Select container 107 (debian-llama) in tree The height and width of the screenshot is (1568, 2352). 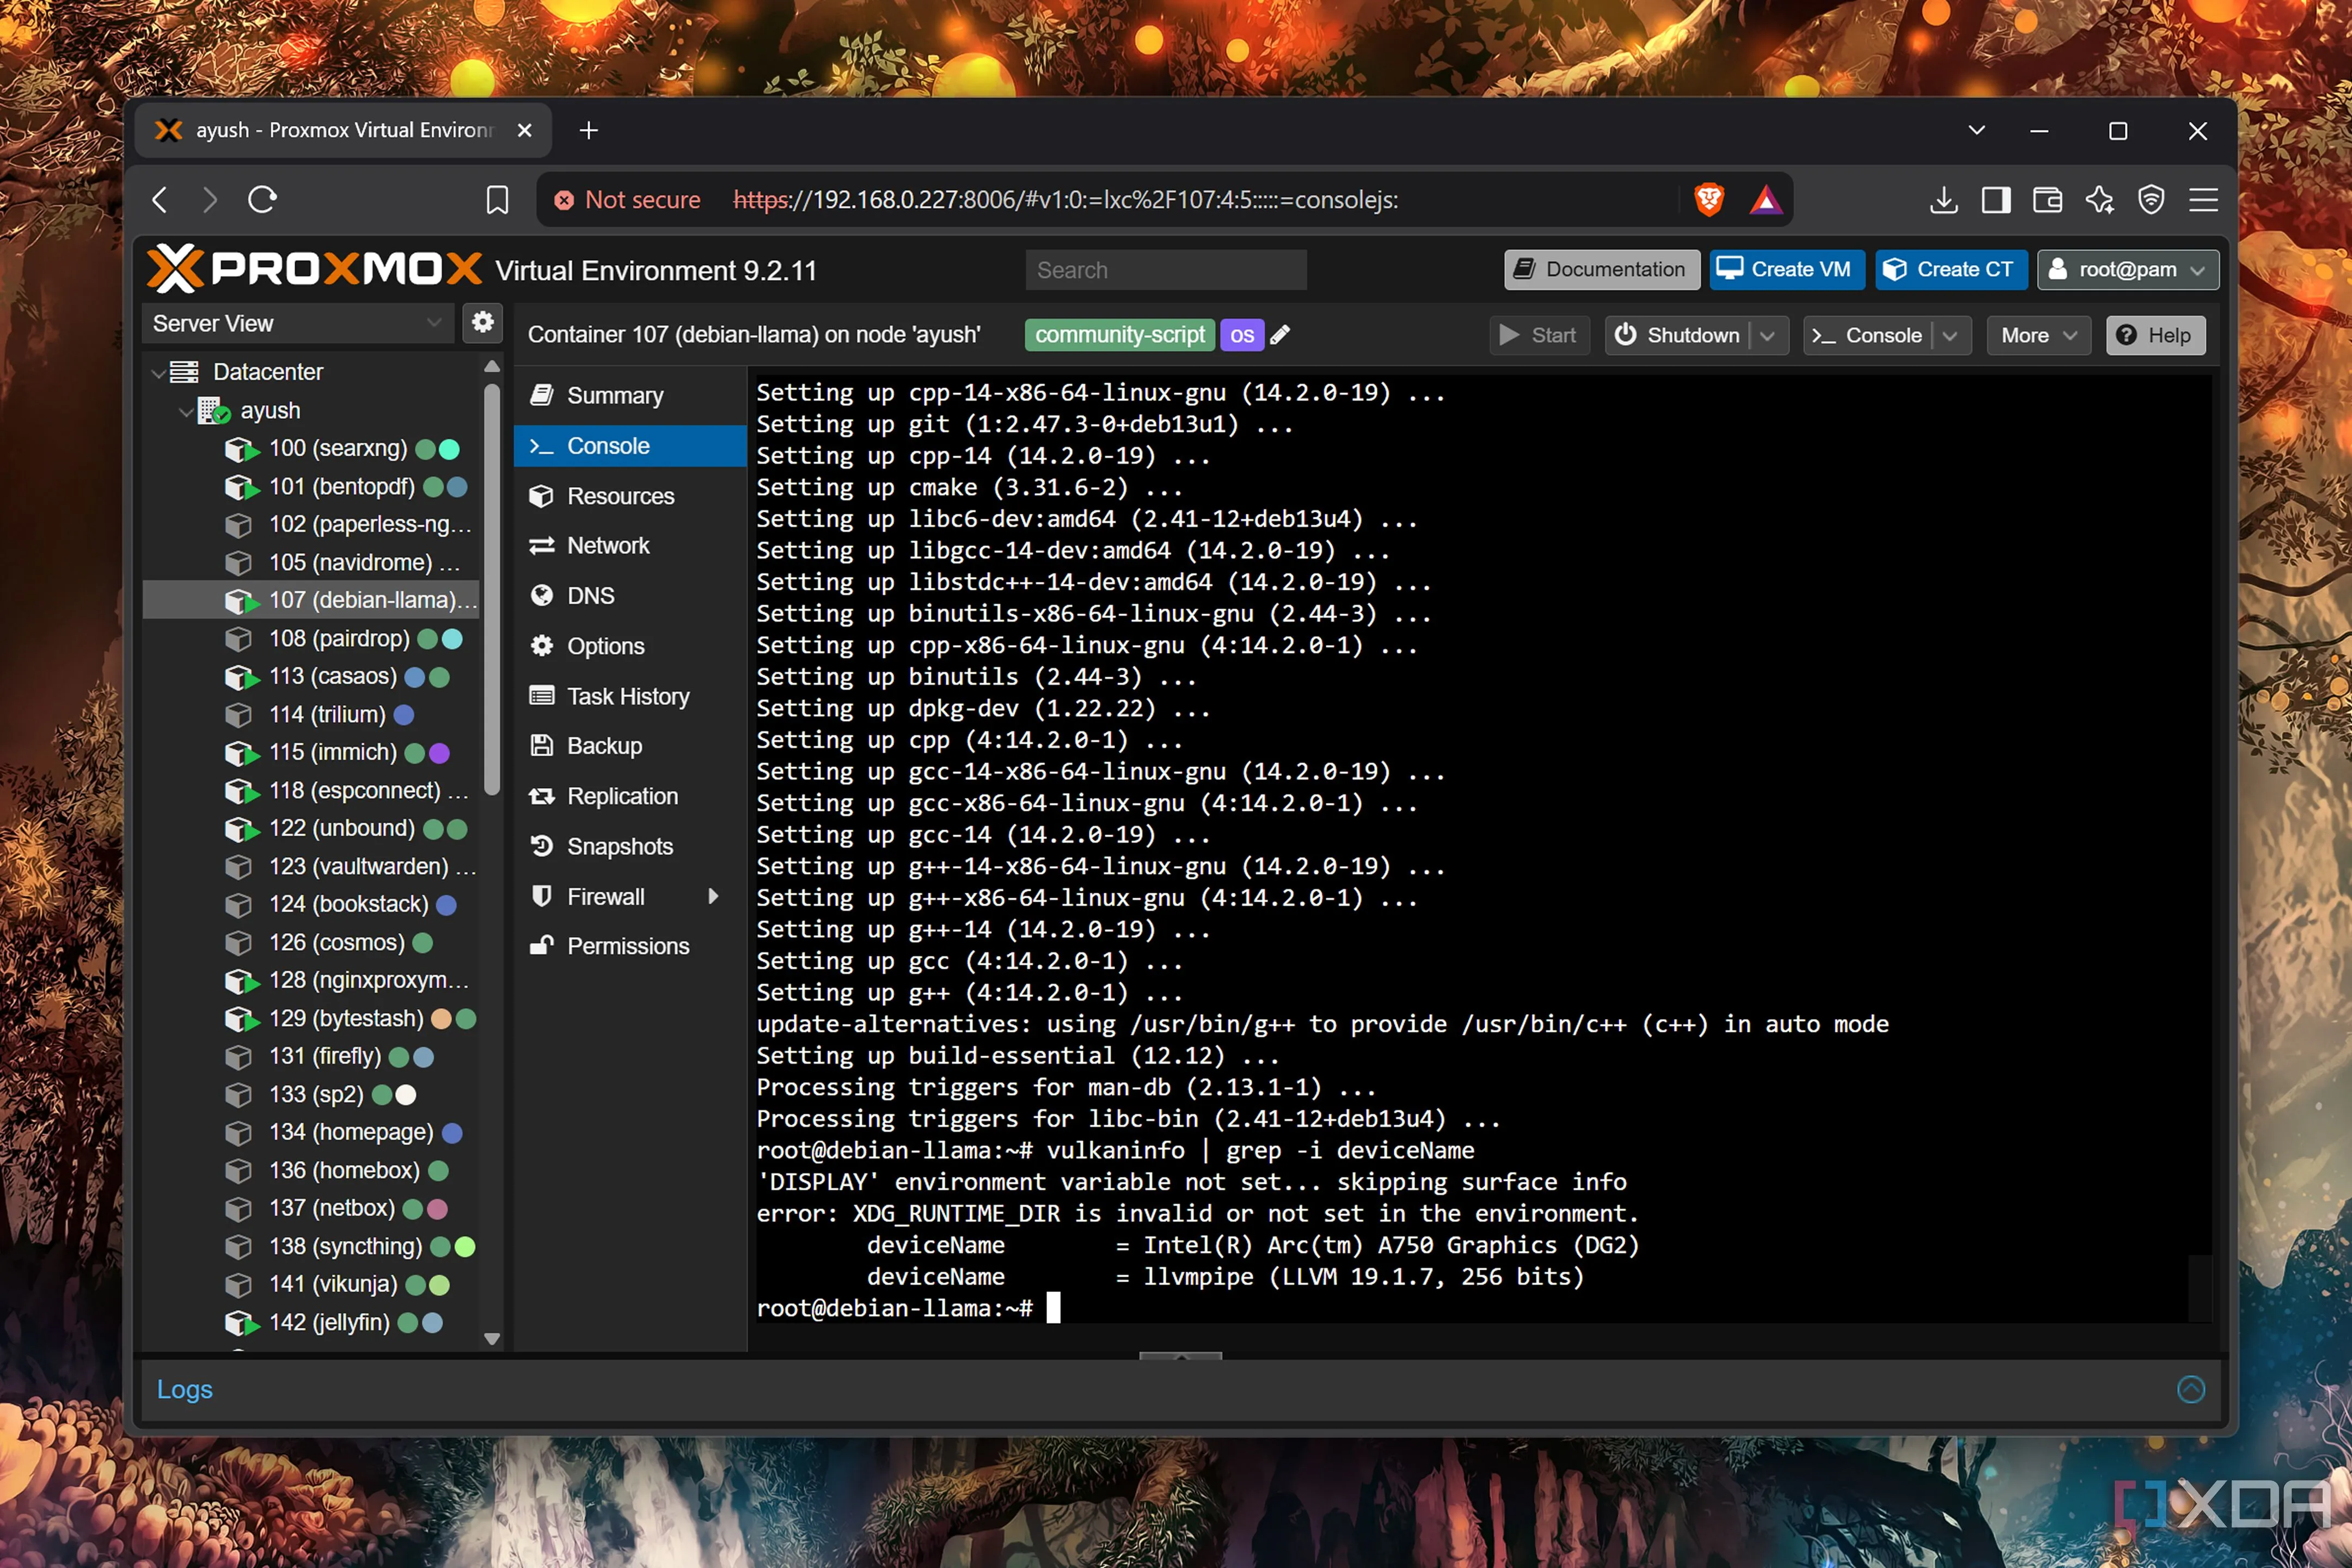pos(311,600)
